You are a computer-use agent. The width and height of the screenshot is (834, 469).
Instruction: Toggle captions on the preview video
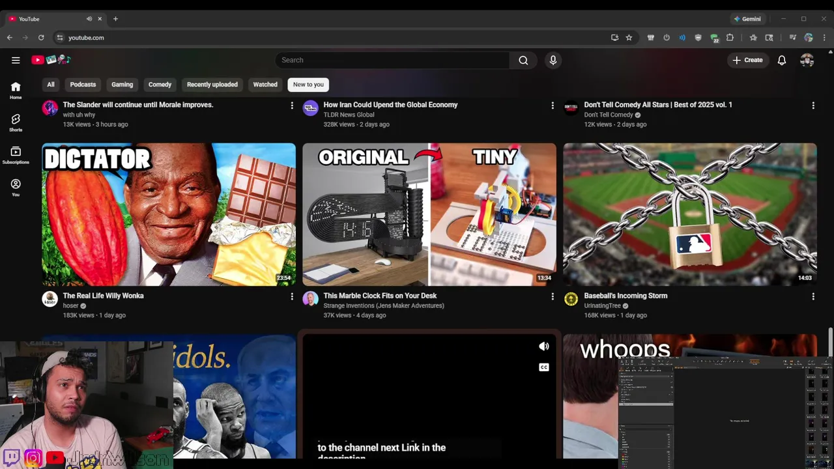544,367
